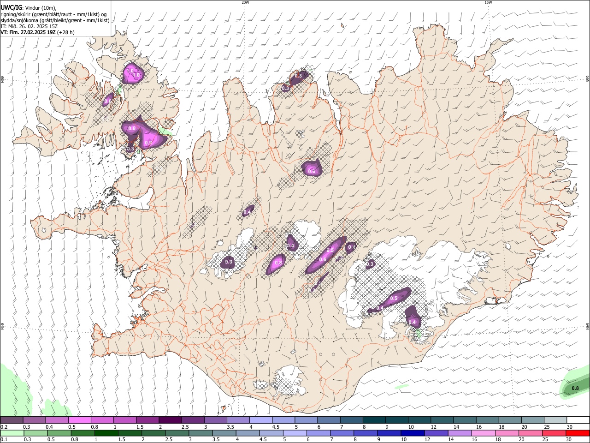Click the 0.8 value on the green rain patch
The height and width of the screenshot is (443, 590).
click(575, 389)
